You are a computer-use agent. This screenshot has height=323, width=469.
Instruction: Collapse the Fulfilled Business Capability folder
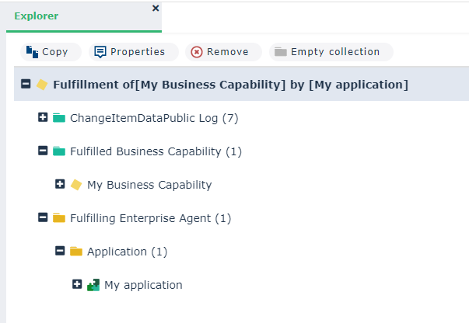coord(43,151)
